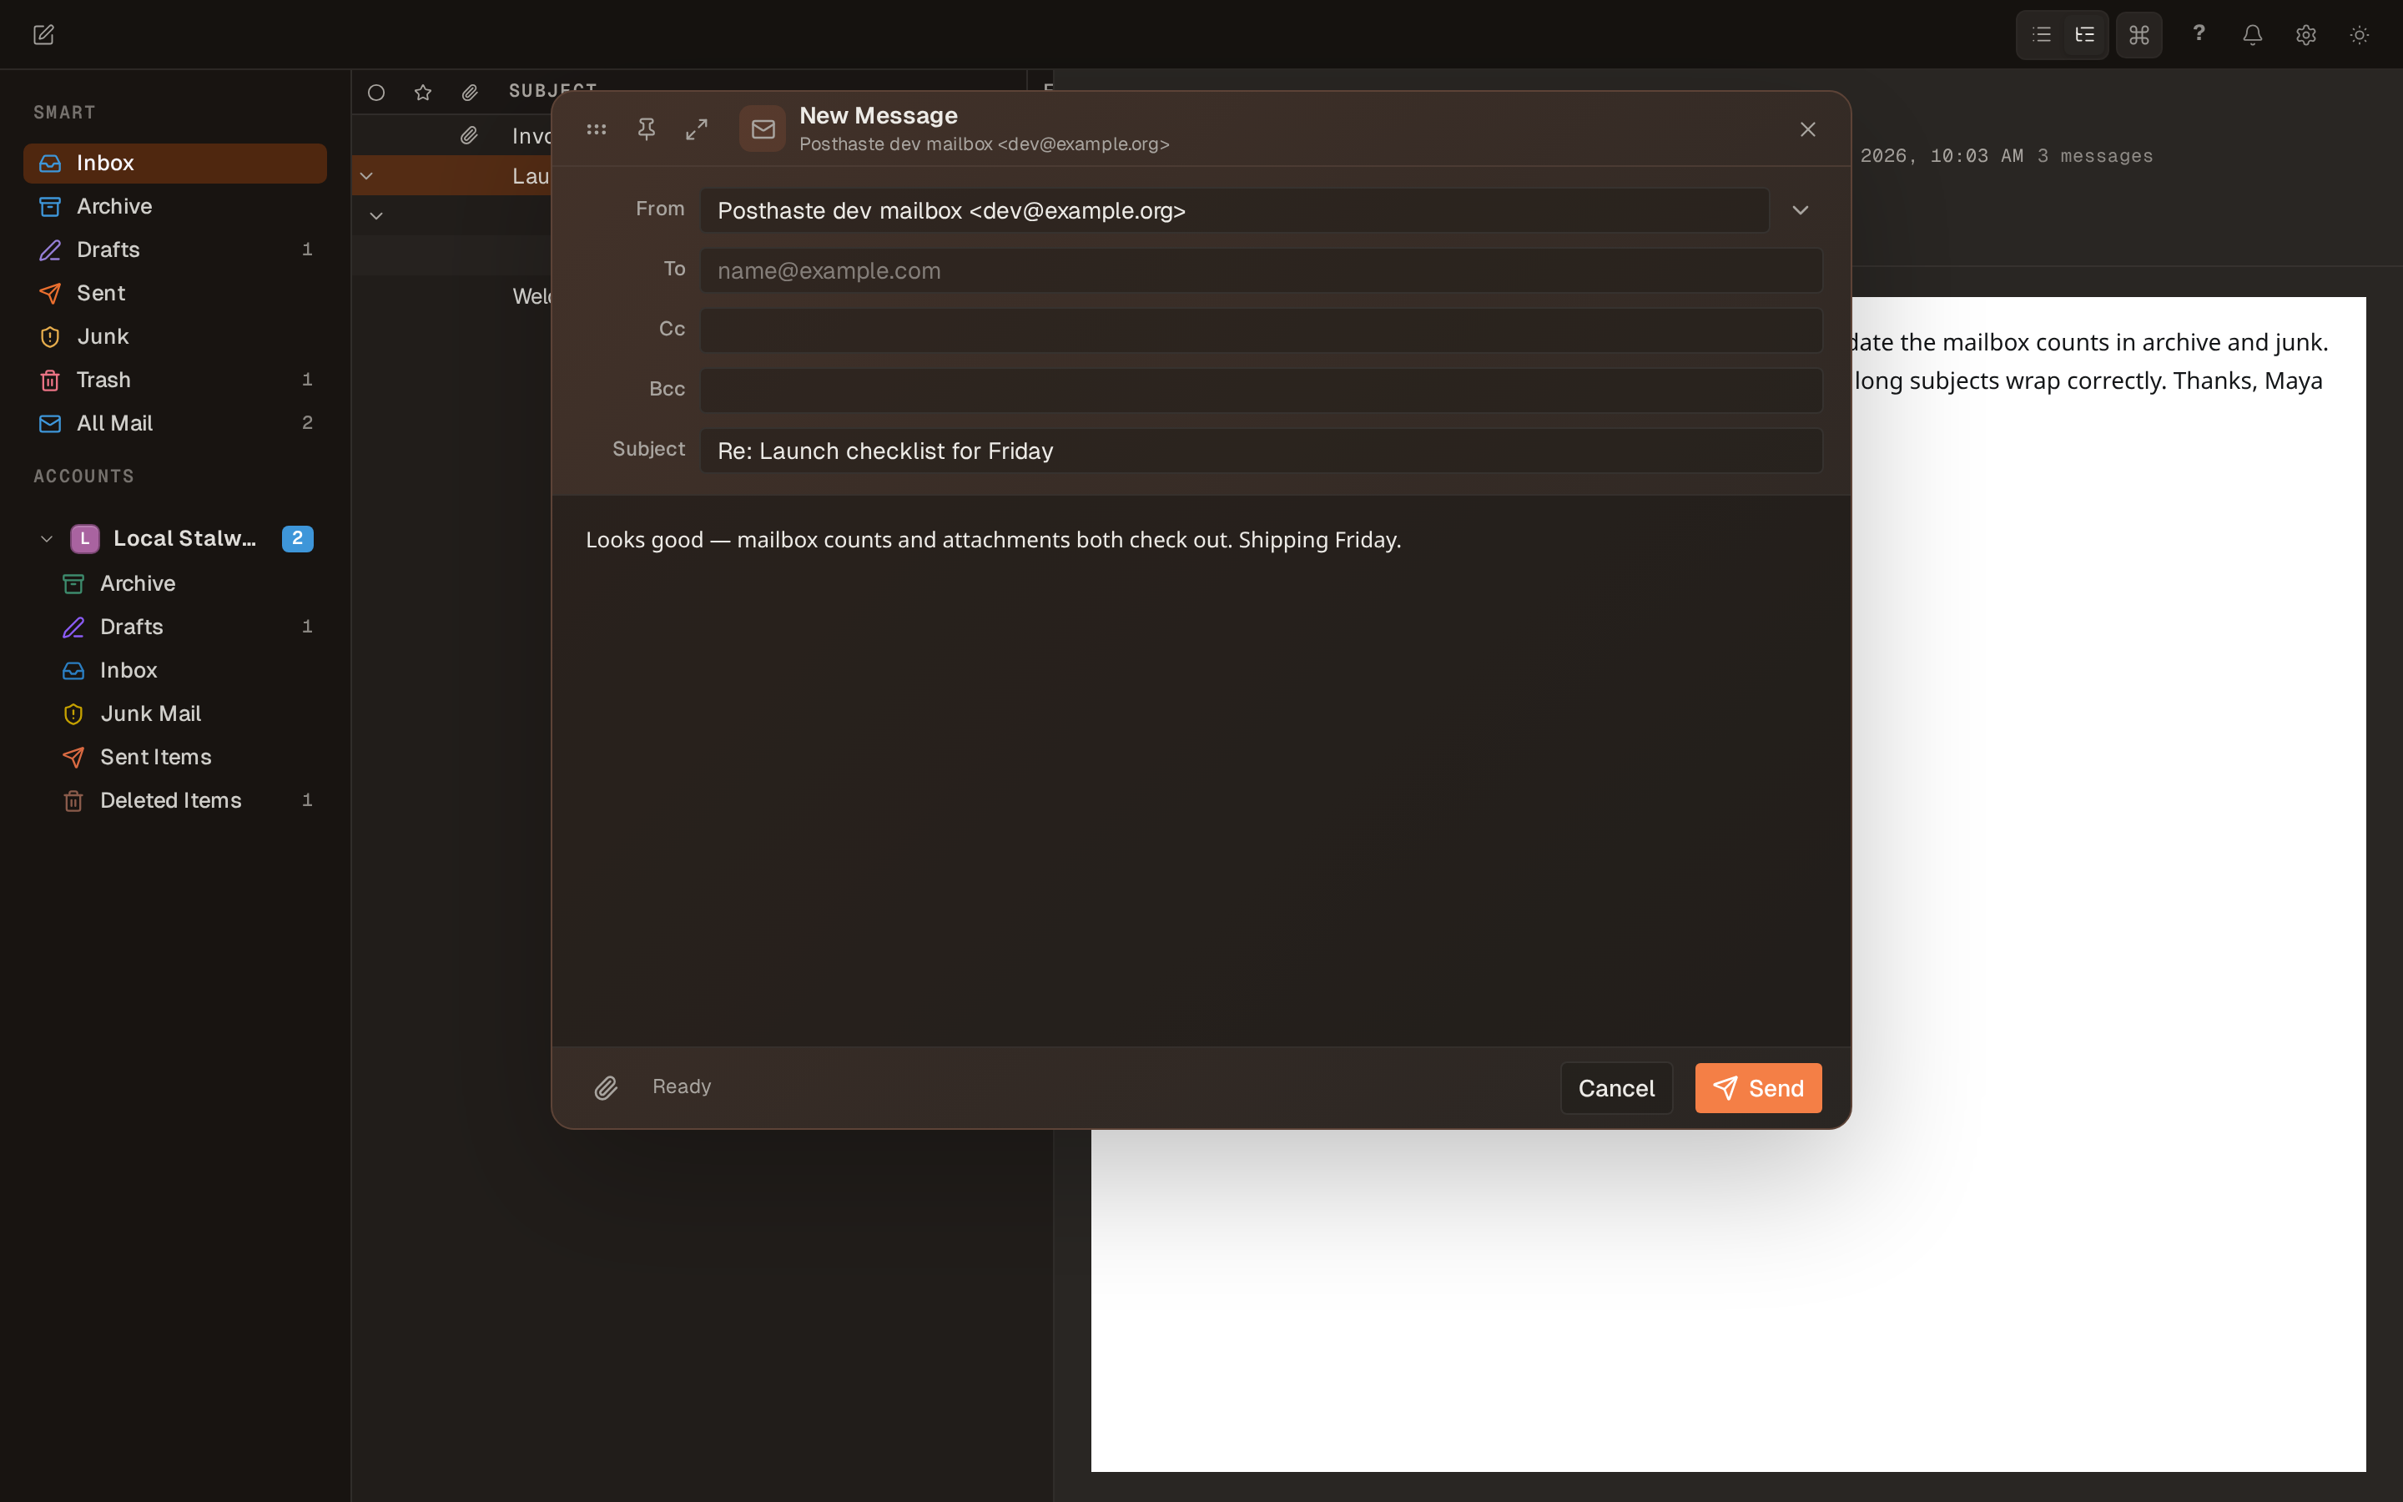2403x1502 pixels.
Task: Pin the New Message window
Action: pos(647,129)
